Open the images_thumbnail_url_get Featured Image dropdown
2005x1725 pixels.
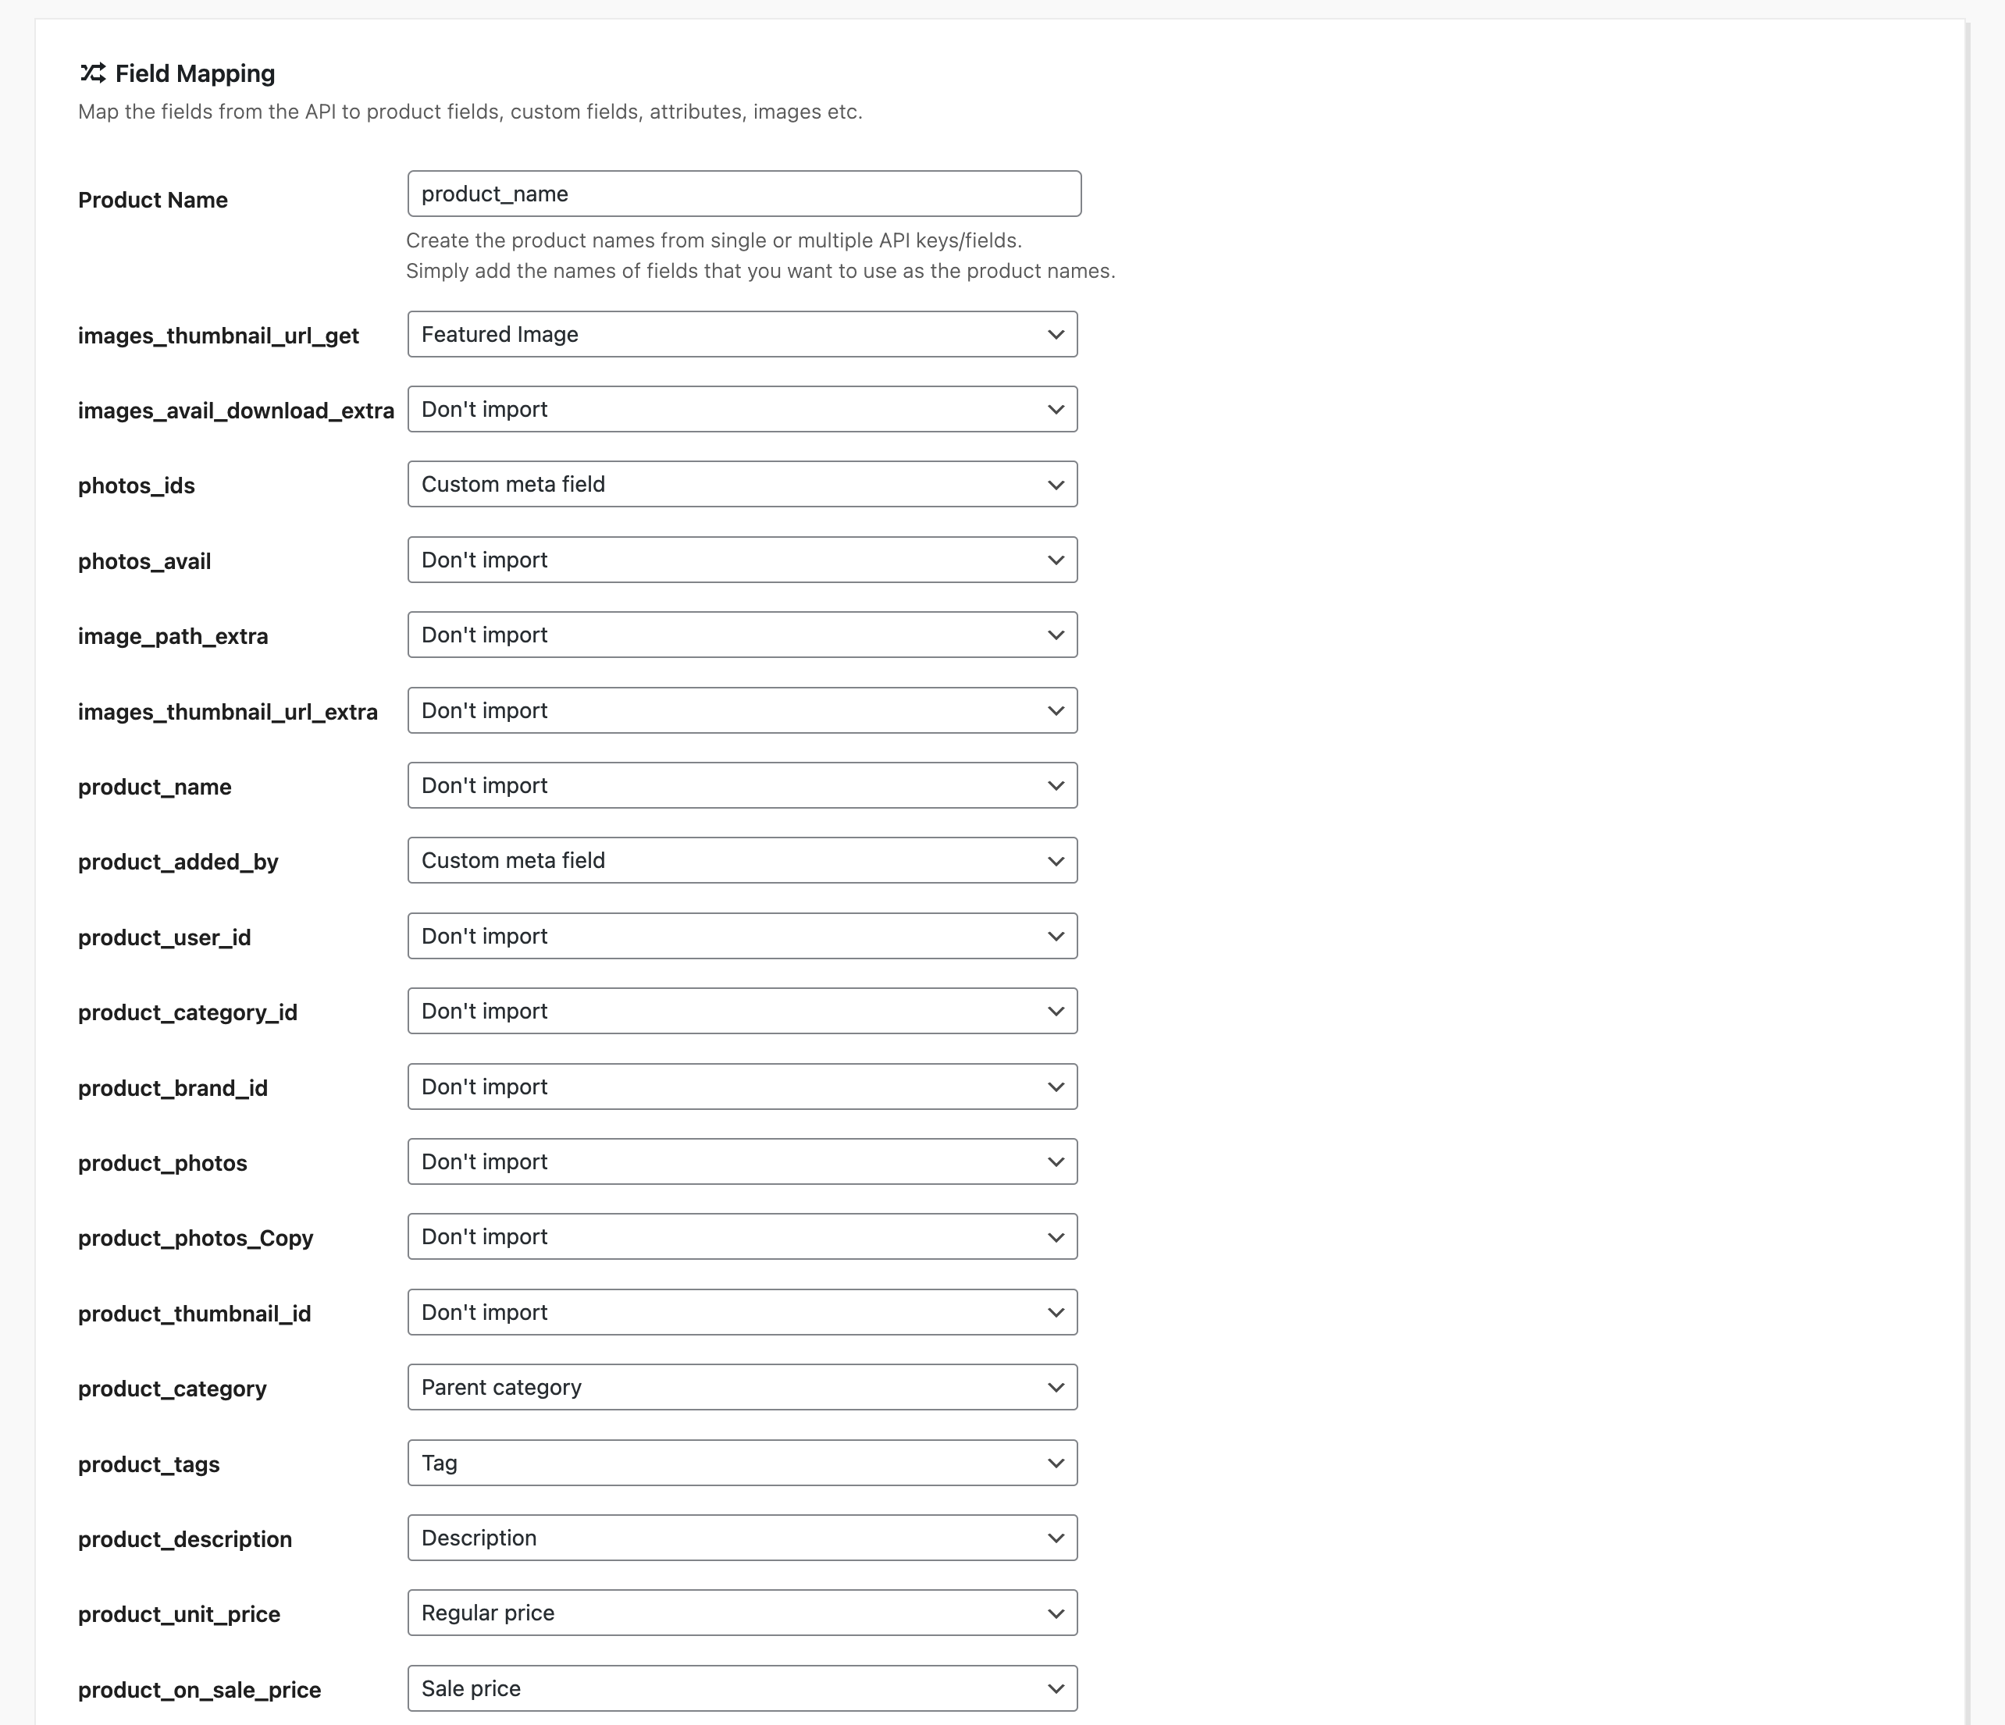pos(743,334)
